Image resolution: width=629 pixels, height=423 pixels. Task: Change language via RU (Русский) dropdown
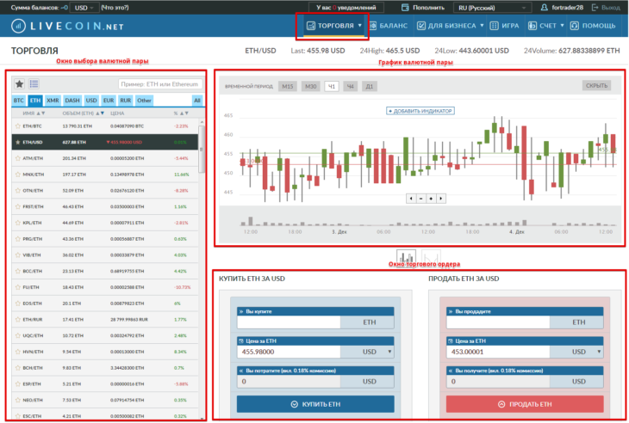pos(492,8)
